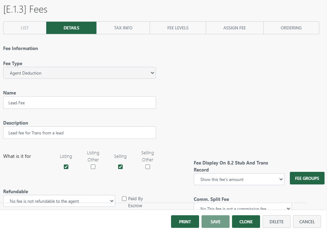Open the Fee Type dropdown
The image size is (327, 231).
79,73
